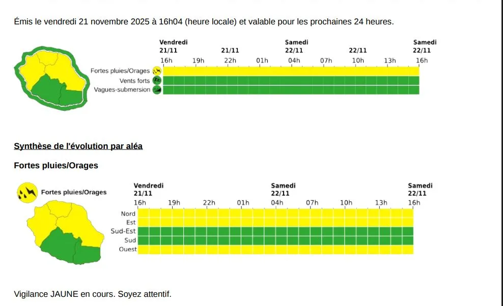Click the green Vents forts wind icon
Screen dimensions: 503x306
coord(157,80)
